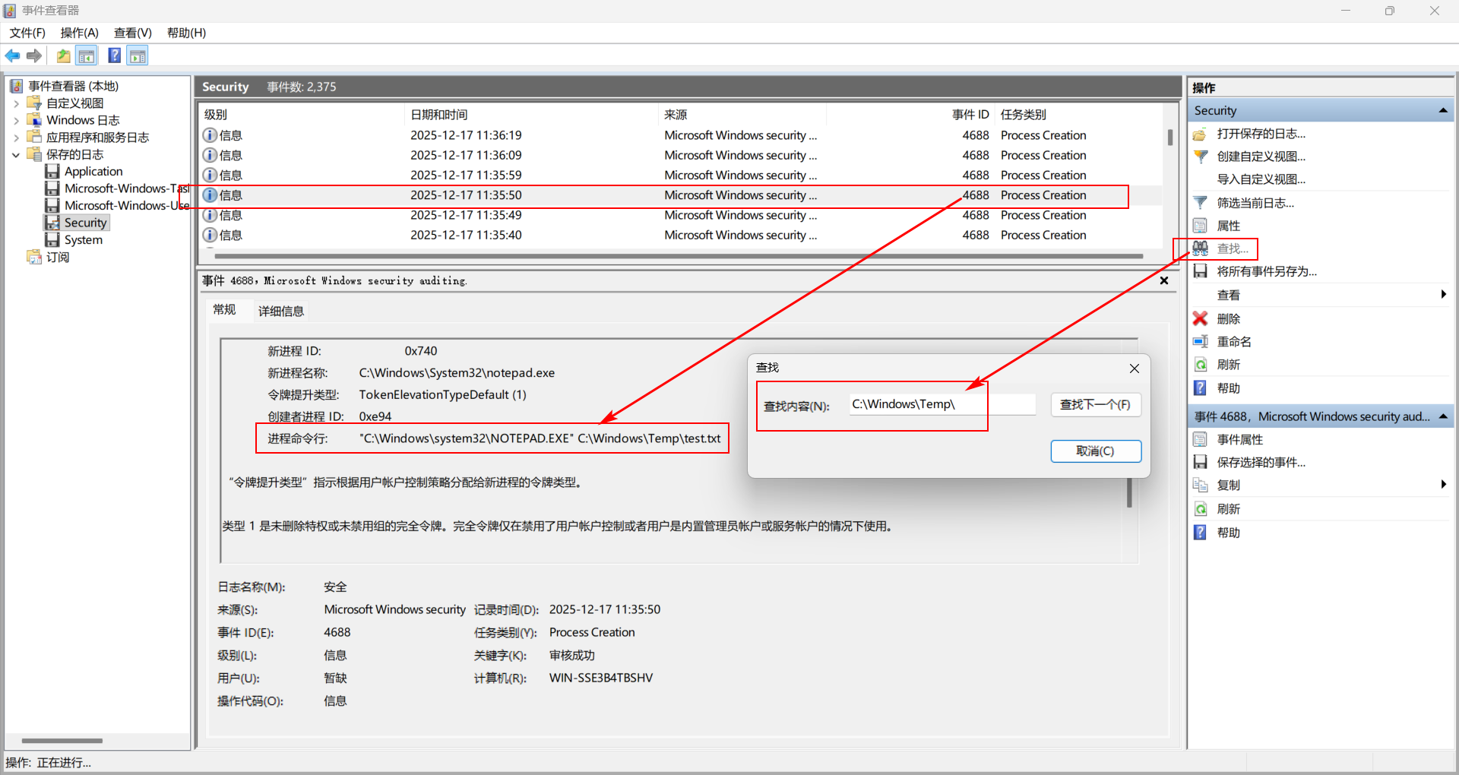Sort by the Source column header
The height and width of the screenshot is (775, 1459).
[x=742, y=115]
